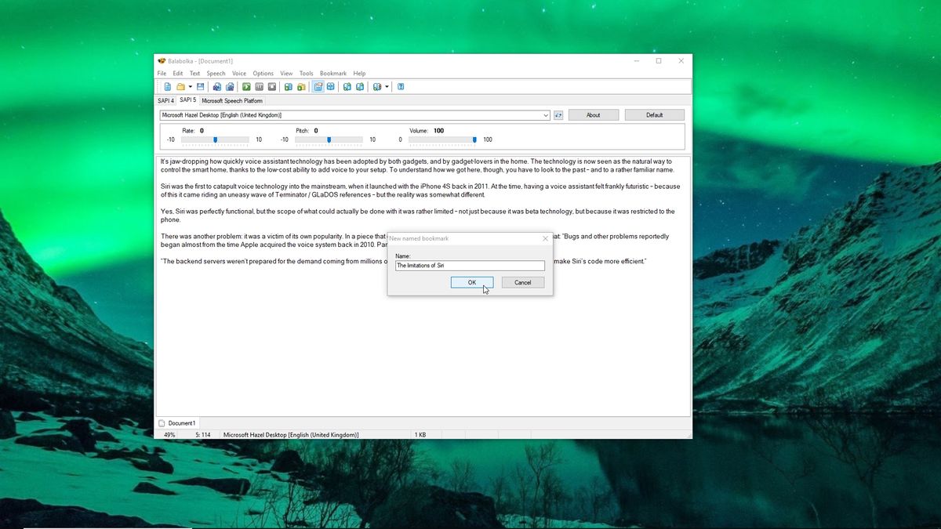Pause the speech playback
The height and width of the screenshot is (529, 941).
pyautogui.click(x=258, y=86)
